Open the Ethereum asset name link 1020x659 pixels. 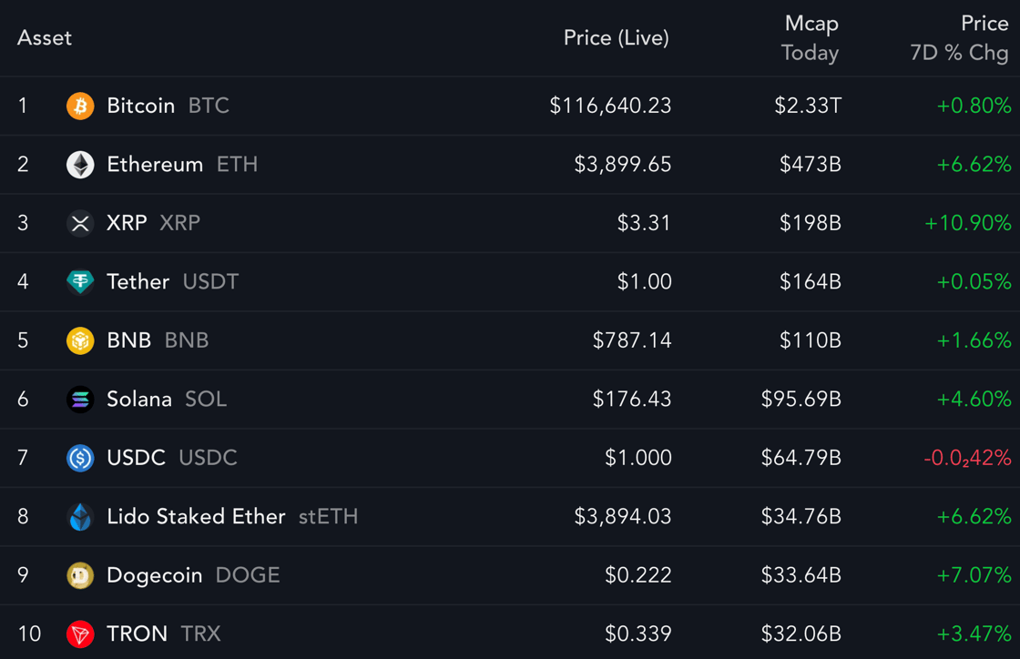pyautogui.click(x=155, y=165)
